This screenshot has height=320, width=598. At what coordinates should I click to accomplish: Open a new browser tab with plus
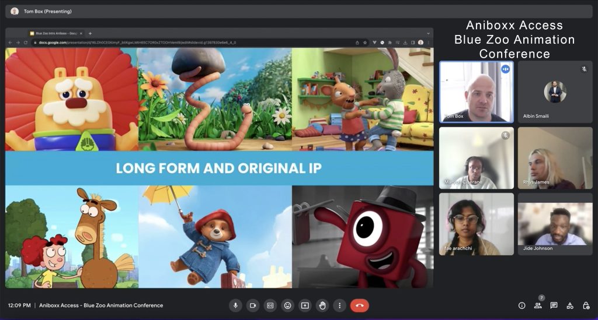click(x=91, y=33)
